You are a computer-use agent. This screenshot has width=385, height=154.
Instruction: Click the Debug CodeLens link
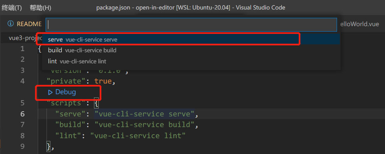click(65, 92)
